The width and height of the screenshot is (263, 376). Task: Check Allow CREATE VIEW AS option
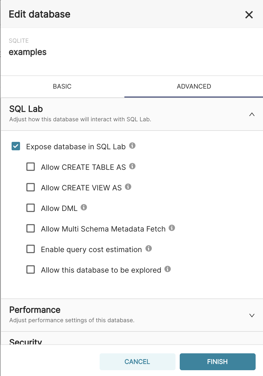click(31, 187)
